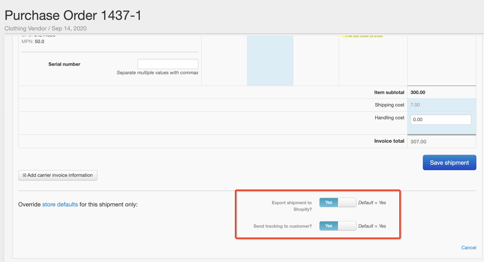Save the shipment
The height and width of the screenshot is (262, 484).
coord(449,162)
